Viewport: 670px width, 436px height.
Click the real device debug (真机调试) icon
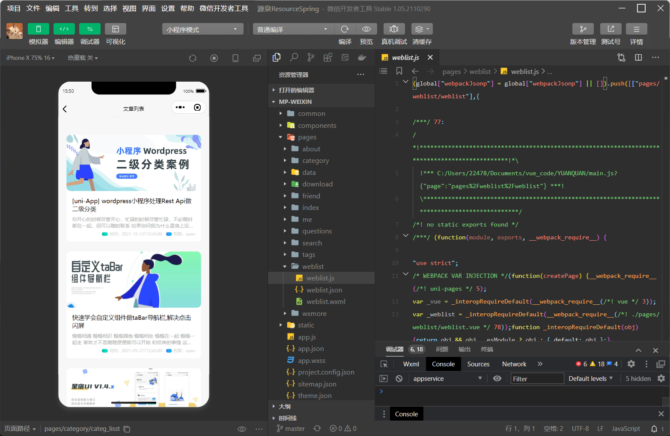(394, 29)
